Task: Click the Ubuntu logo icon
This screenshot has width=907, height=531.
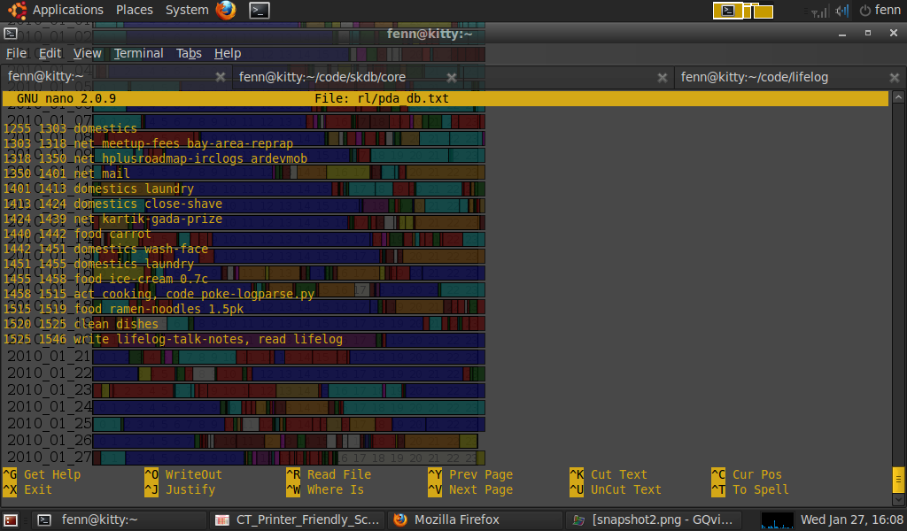Action: click(x=17, y=10)
